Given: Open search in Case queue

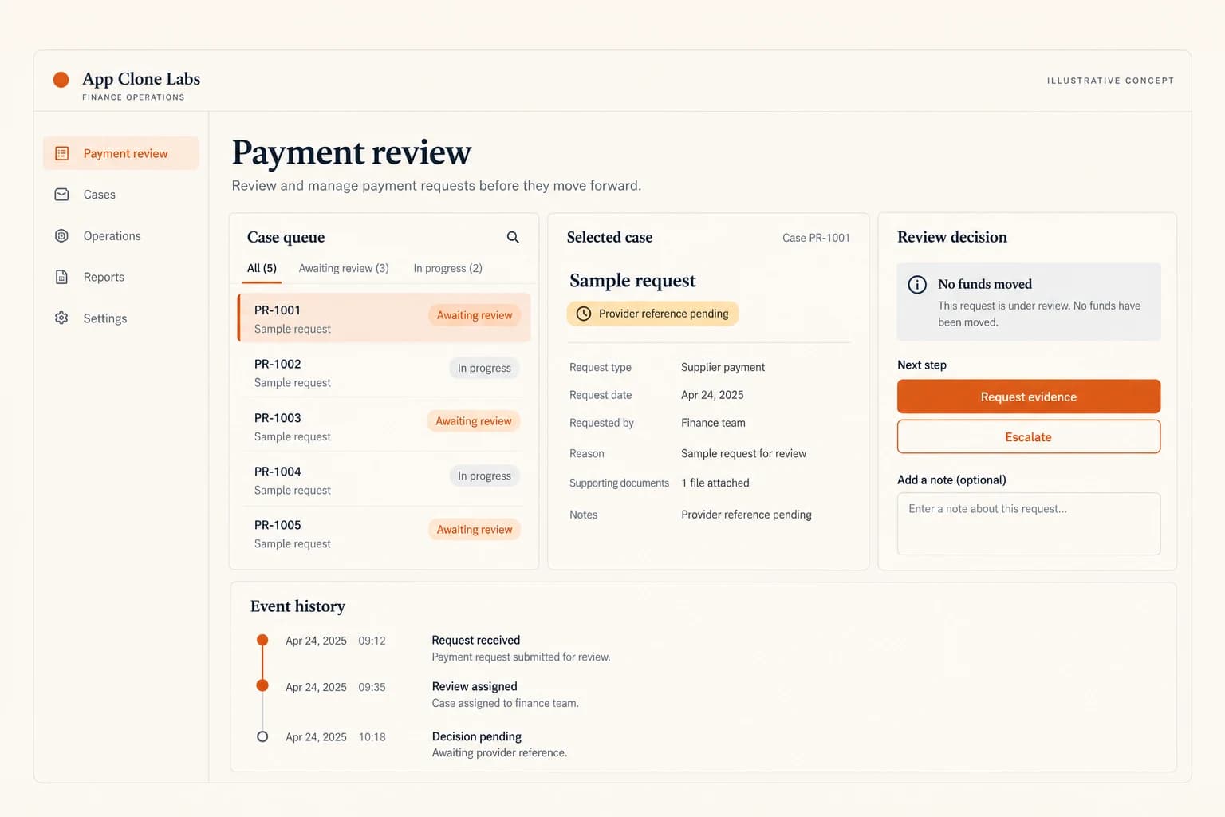Looking at the screenshot, I should [x=513, y=237].
